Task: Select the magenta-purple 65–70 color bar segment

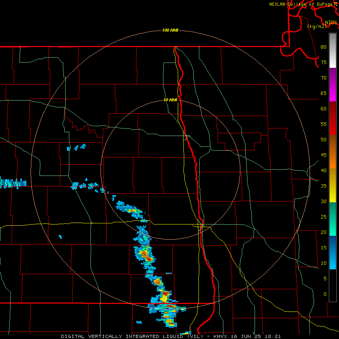Action: (333, 85)
